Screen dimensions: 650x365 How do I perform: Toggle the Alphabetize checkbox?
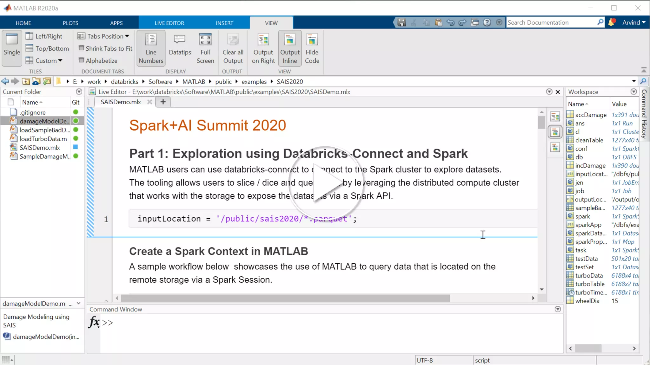82,60
